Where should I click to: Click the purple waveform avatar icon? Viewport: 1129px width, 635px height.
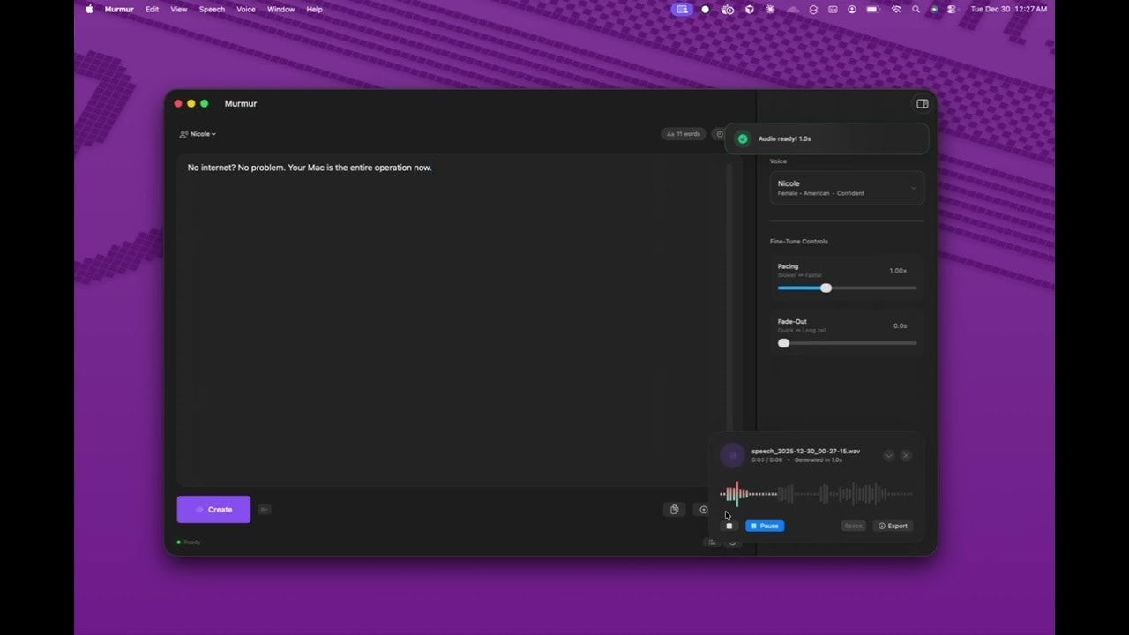point(732,455)
